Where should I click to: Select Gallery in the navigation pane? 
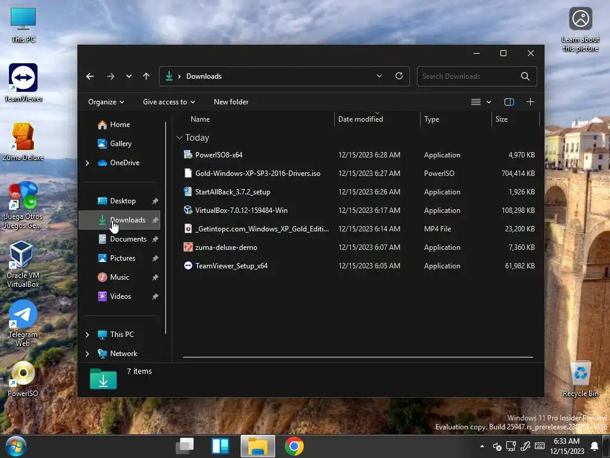[x=119, y=144]
